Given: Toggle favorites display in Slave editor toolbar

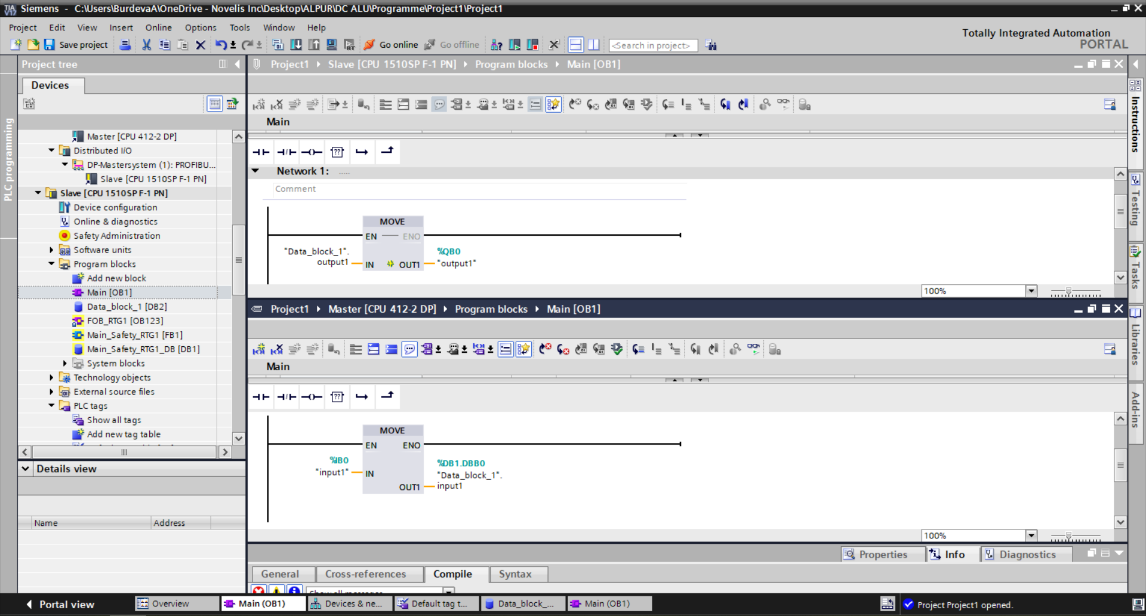Looking at the screenshot, I should [x=553, y=105].
